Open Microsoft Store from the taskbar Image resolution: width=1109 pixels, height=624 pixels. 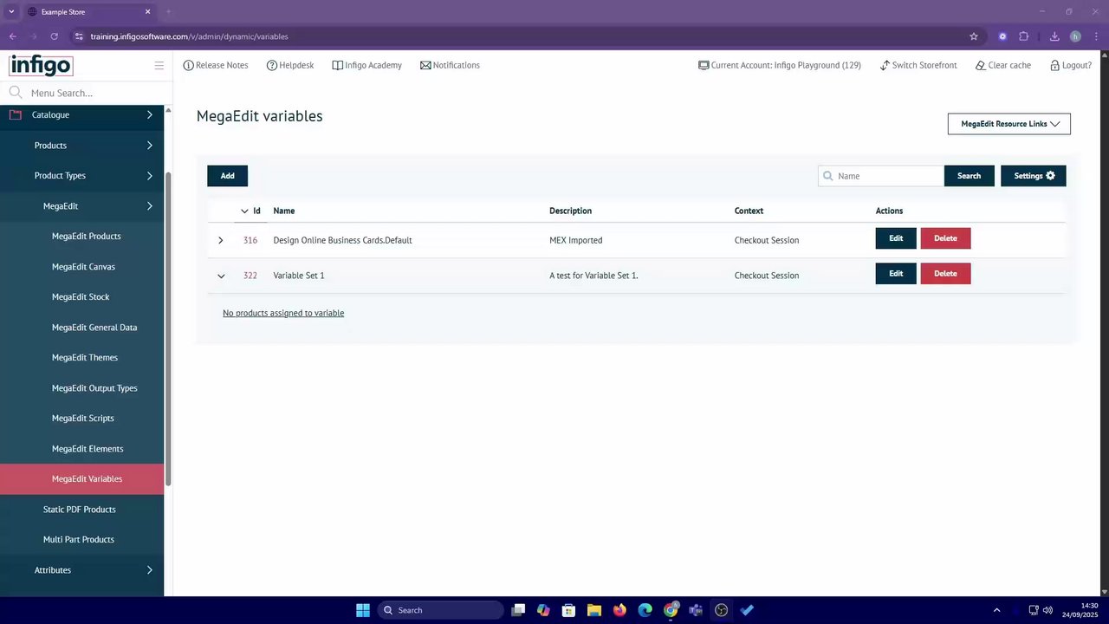point(568,610)
